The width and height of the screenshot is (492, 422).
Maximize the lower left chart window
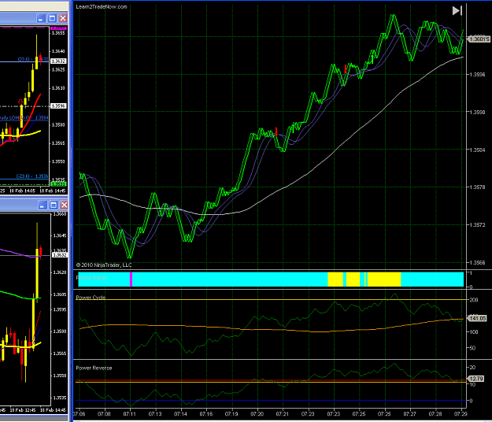(54, 205)
